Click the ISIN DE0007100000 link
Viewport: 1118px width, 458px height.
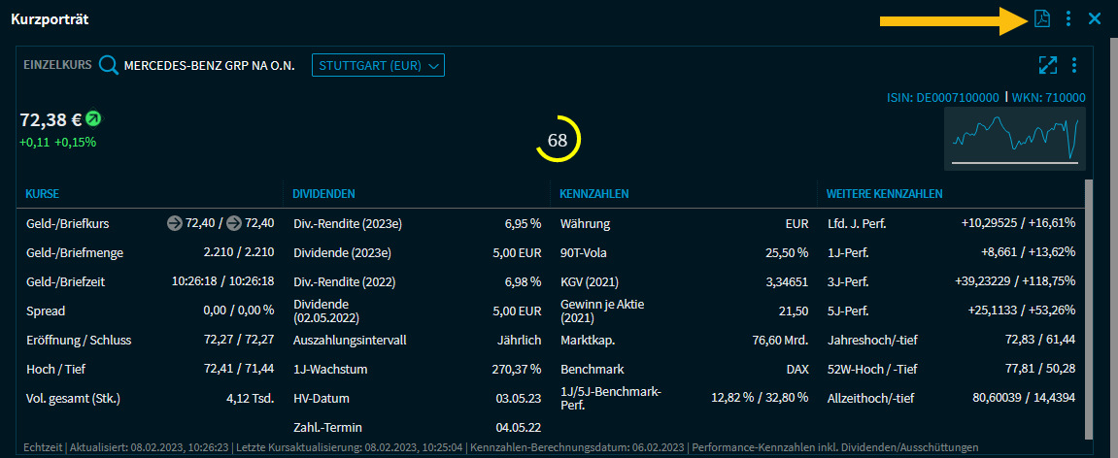coord(942,98)
